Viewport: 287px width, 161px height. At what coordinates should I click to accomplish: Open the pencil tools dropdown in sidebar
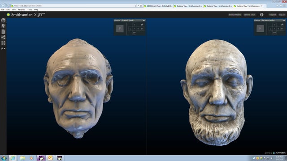coord(3,48)
